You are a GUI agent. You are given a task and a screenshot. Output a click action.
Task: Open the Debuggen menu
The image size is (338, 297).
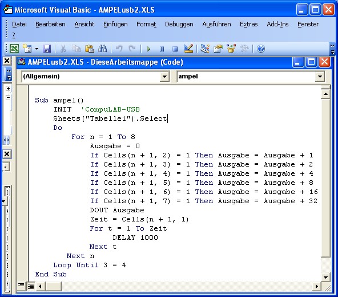tap(179, 24)
